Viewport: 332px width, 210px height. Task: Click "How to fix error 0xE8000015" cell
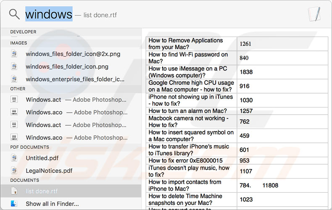pyautogui.click(x=191, y=161)
